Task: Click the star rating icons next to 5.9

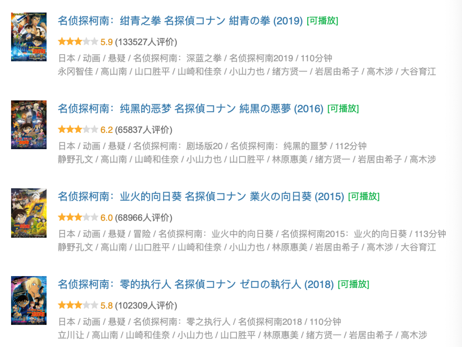Action: 78,42
